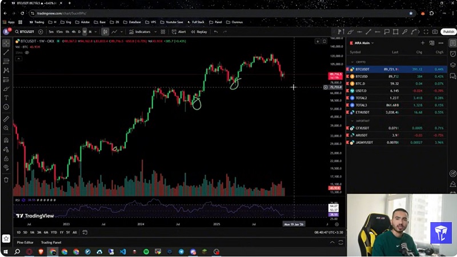The width and height of the screenshot is (457, 257).
Task: Open the layout templates grid icon
Action: [163, 32]
